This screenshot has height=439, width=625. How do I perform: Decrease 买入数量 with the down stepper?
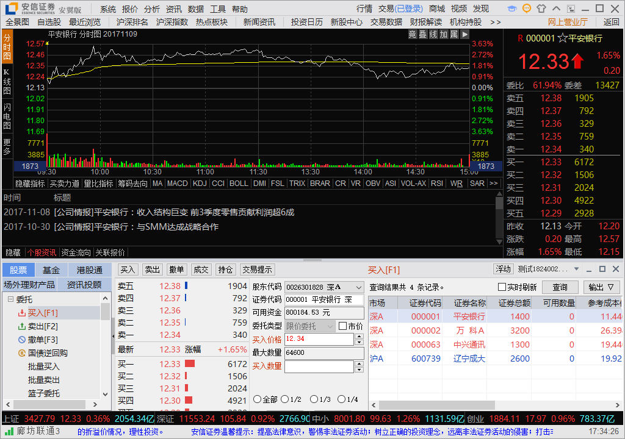click(359, 369)
